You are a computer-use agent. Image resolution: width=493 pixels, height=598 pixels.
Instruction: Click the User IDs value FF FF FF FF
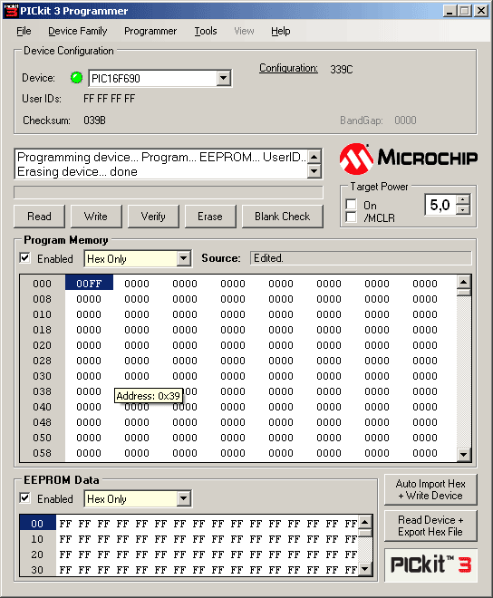109,99
